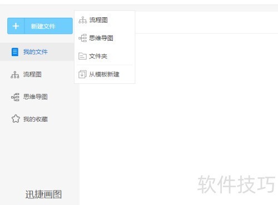Click the 新建文件 button label
The height and width of the screenshot is (205, 278).
click(43, 26)
